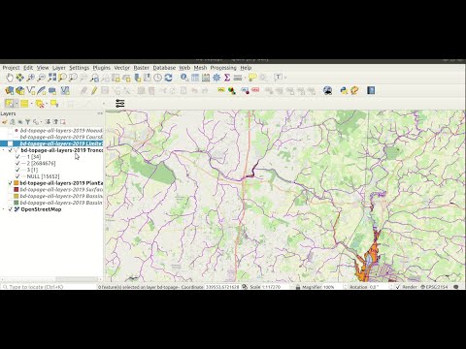Select the Pan Map hand tool
Image resolution: width=466 pixels, height=349 pixels.
[10, 78]
